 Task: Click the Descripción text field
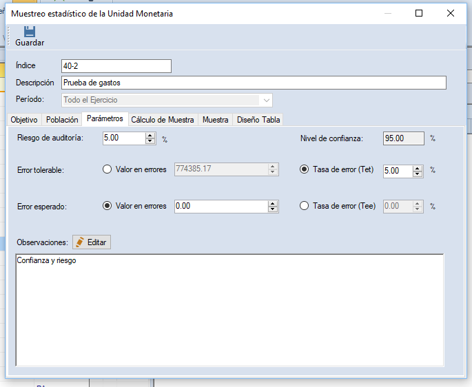tap(253, 83)
